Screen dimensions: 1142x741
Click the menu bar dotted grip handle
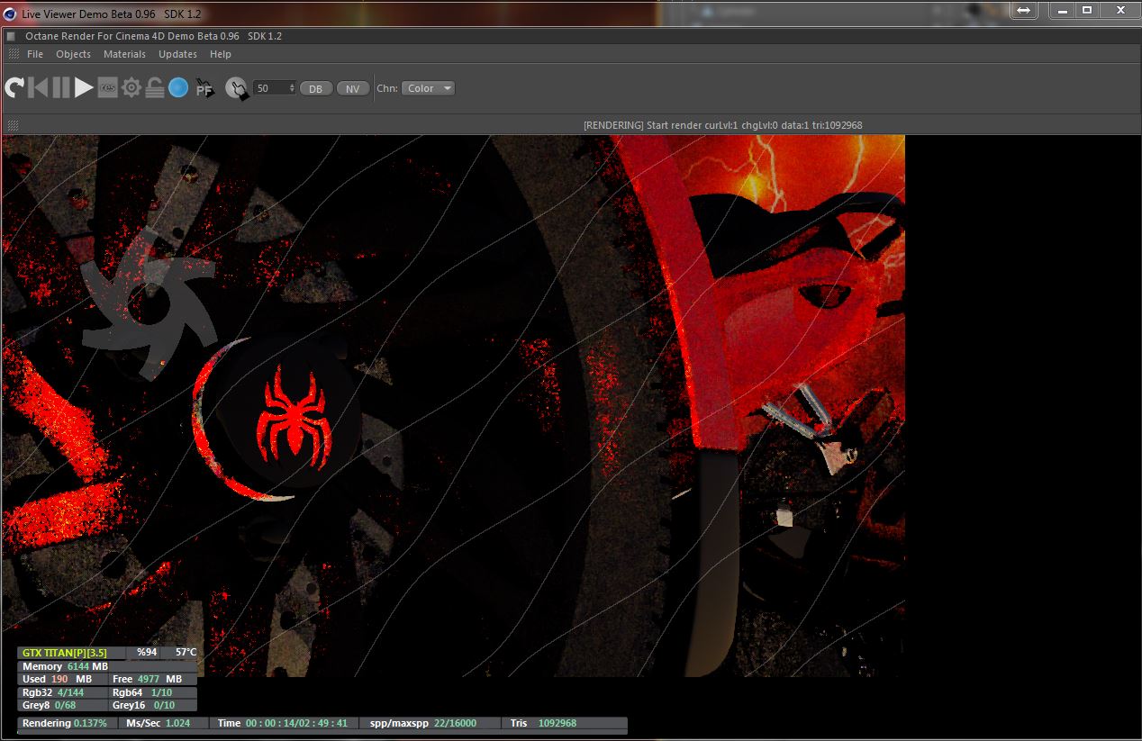pyautogui.click(x=13, y=54)
